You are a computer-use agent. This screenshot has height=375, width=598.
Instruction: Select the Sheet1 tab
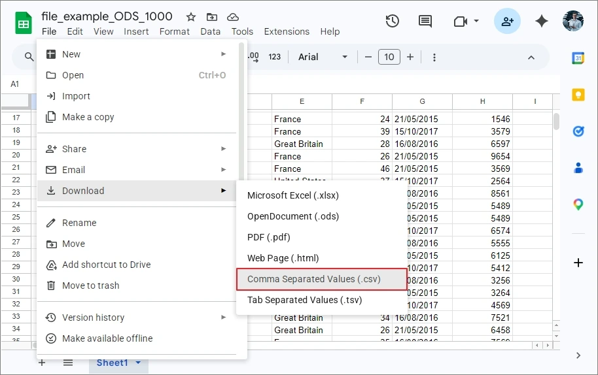pyautogui.click(x=112, y=363)
